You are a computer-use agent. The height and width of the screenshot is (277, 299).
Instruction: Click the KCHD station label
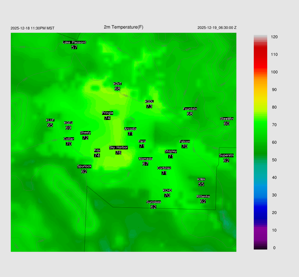[x=167, y=190]
